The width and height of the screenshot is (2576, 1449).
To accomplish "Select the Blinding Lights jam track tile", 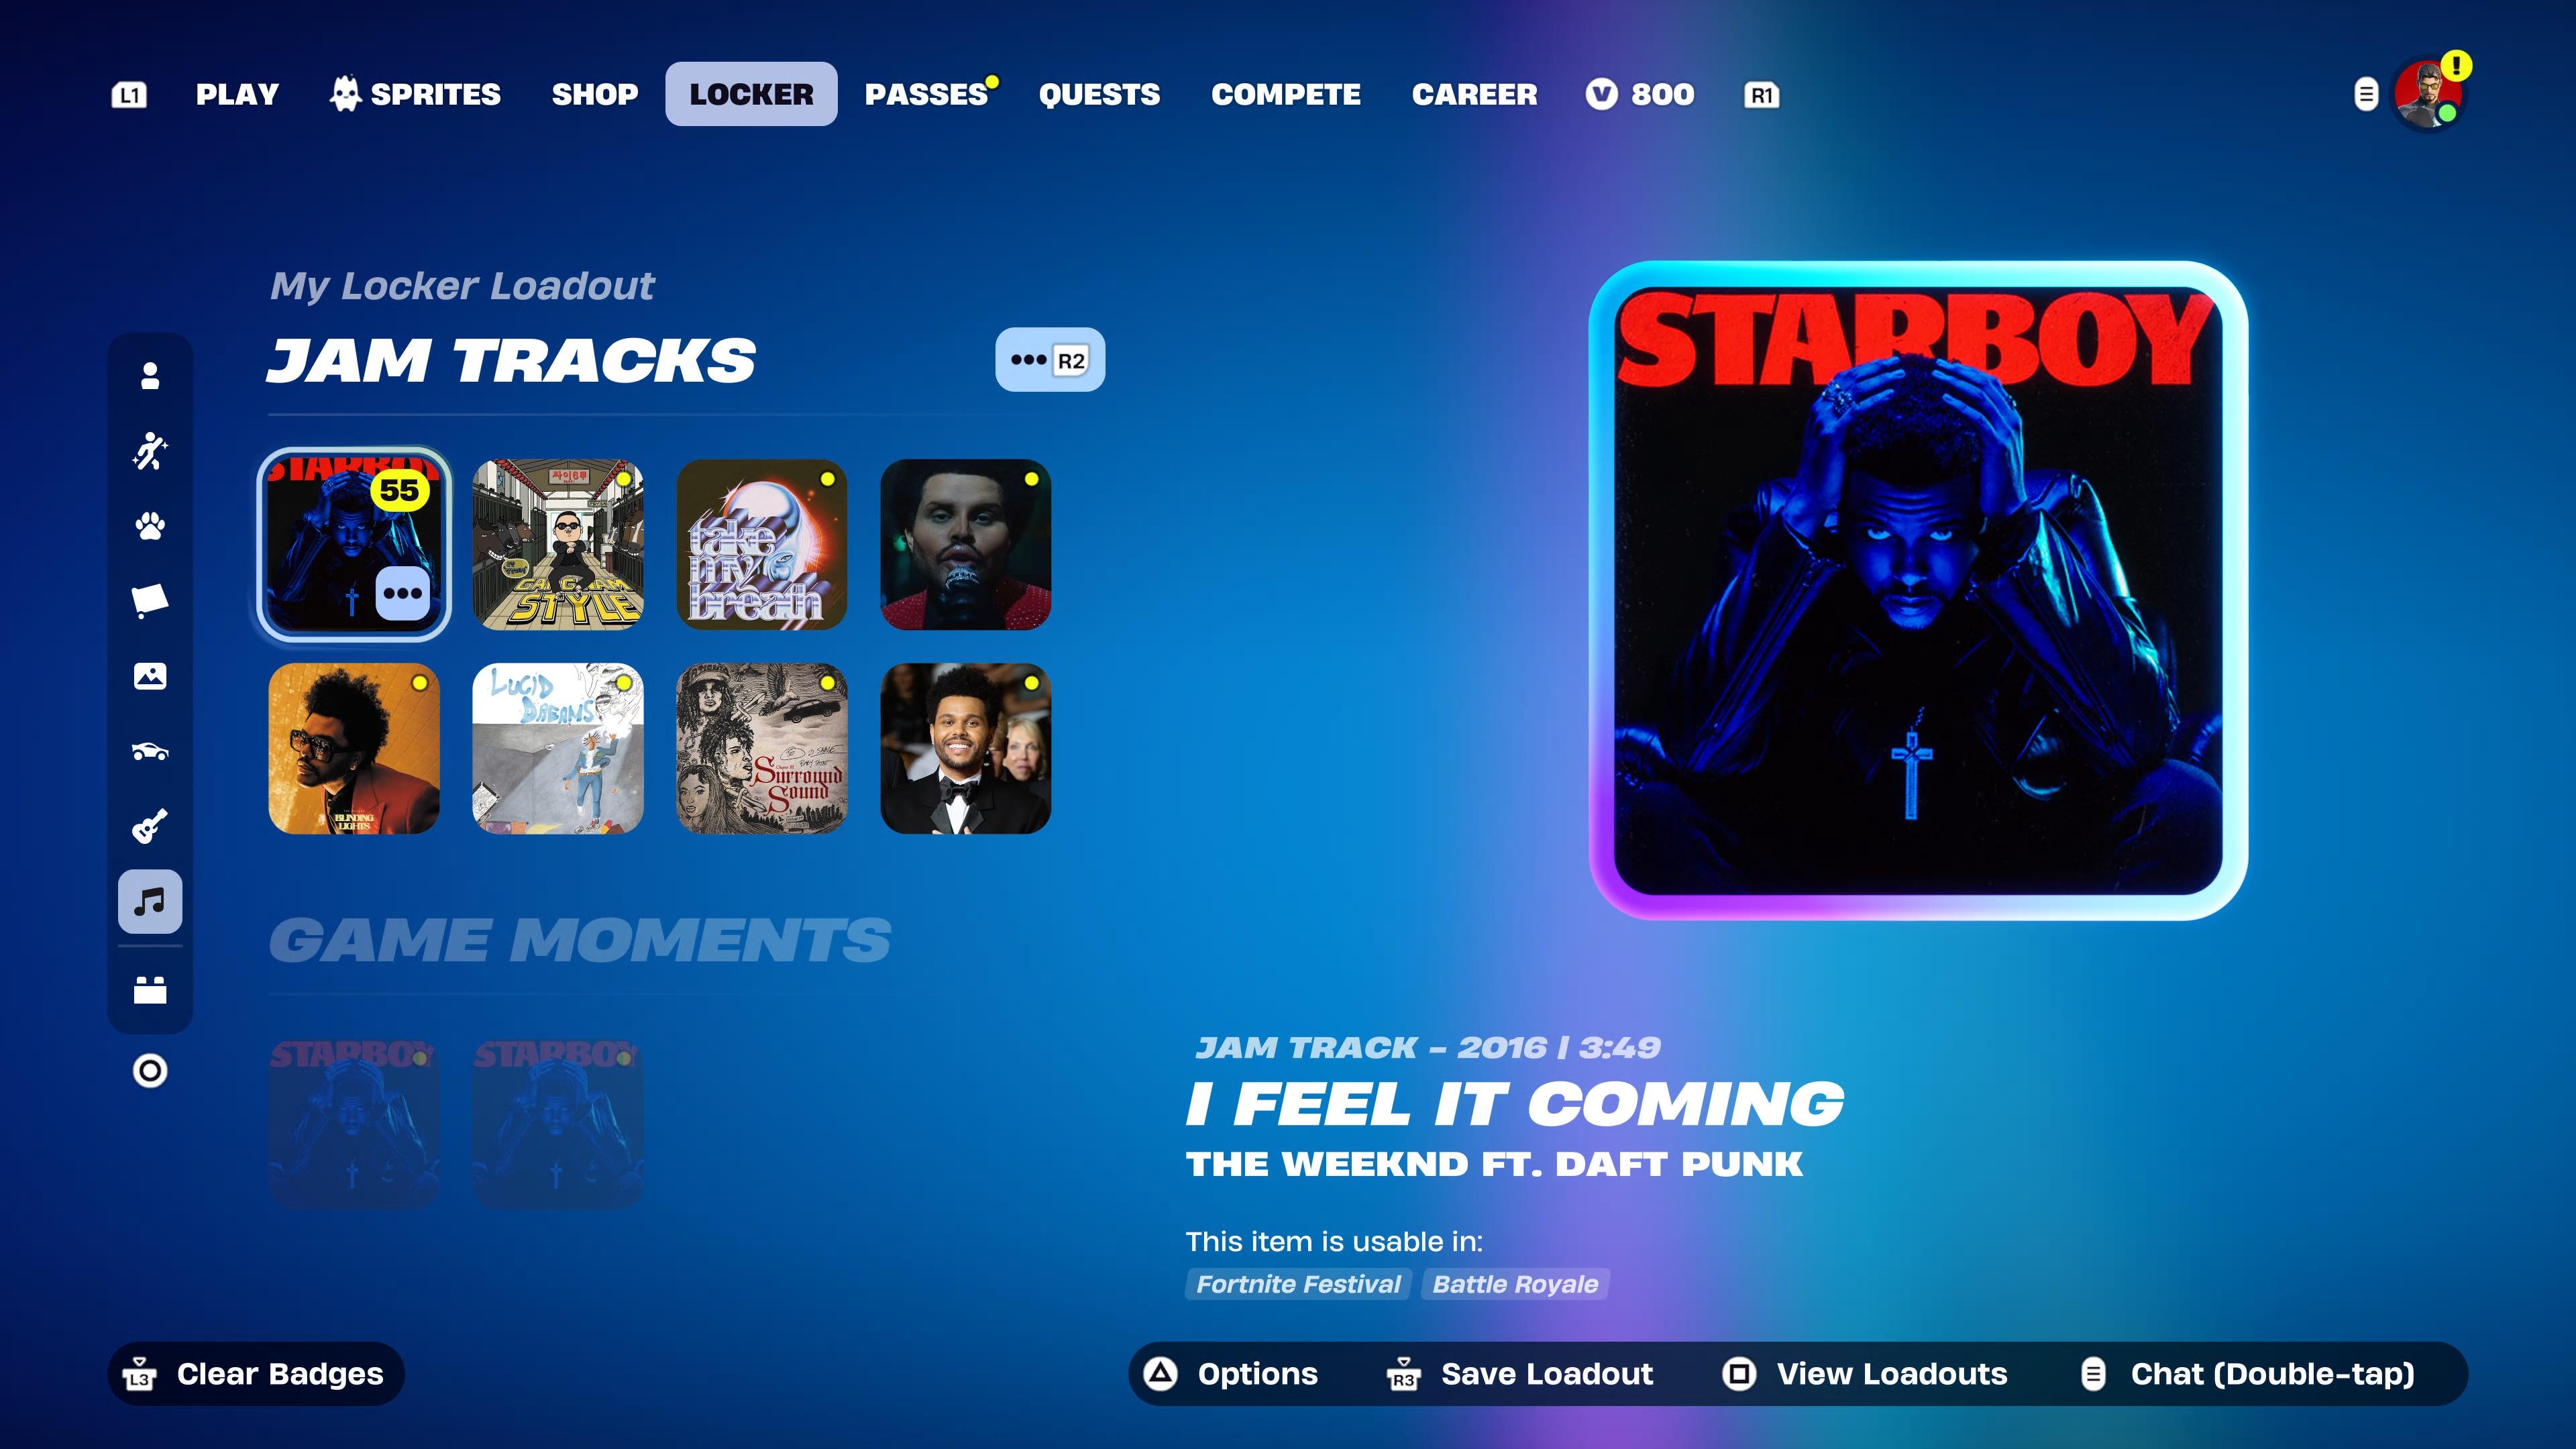I will click(354, 749).
